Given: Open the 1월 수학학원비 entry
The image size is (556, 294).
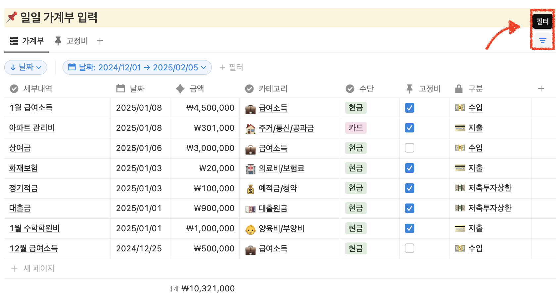Looking at the screenshot, I should (34, 228).
